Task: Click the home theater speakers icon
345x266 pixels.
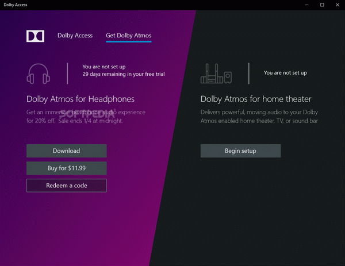Action: (x=216, y=74)
